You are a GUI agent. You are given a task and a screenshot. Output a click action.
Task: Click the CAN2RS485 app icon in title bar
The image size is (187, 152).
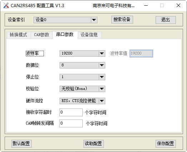click(x=6, y=5)
